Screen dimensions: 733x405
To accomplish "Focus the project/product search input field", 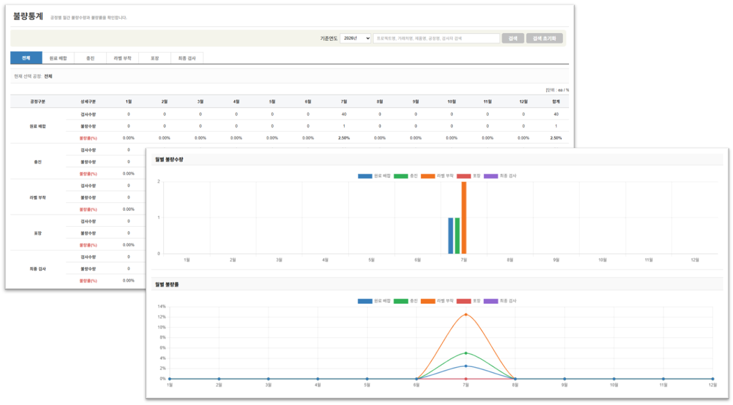I will point(436,38).
